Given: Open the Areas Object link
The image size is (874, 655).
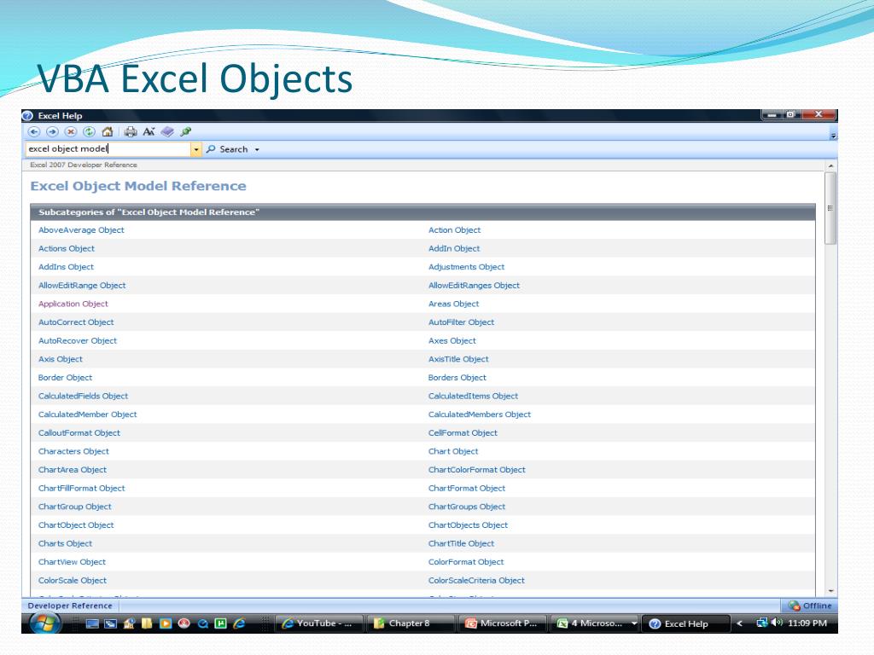Looking at the screenshot, I should click(x=454, y=304).
